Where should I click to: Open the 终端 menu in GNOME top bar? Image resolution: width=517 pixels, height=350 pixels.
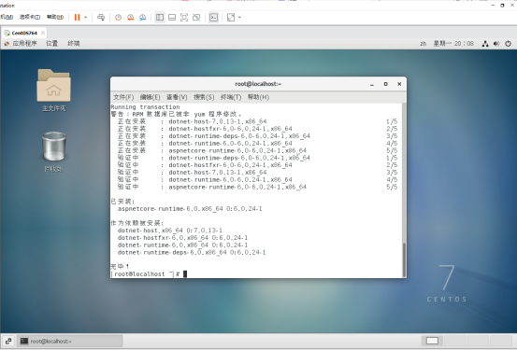click(74, 44)
